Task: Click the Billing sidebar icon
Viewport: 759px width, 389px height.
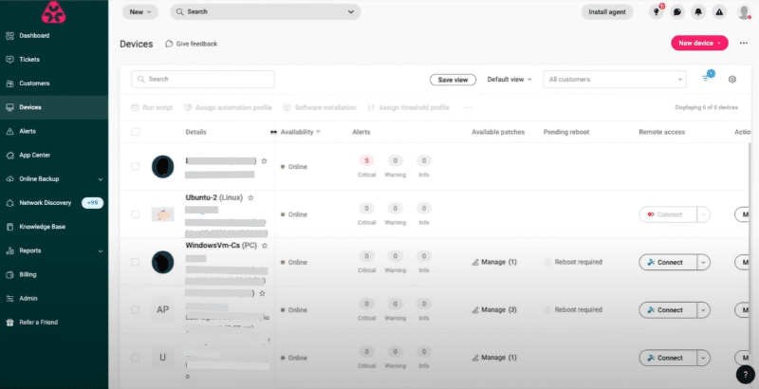Action: 9,275
